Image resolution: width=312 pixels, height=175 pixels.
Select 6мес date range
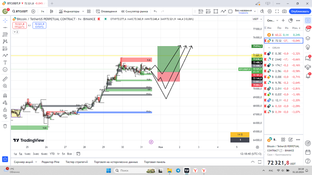(x=44, y=154)
